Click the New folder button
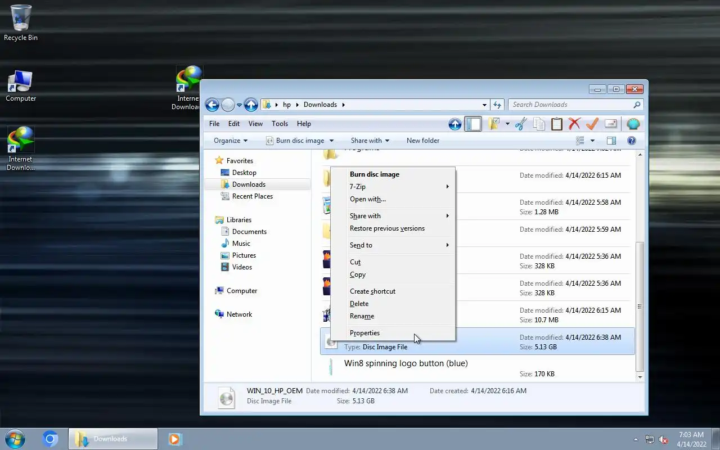This screenshot has height=450, width=720. click(423, 141)
